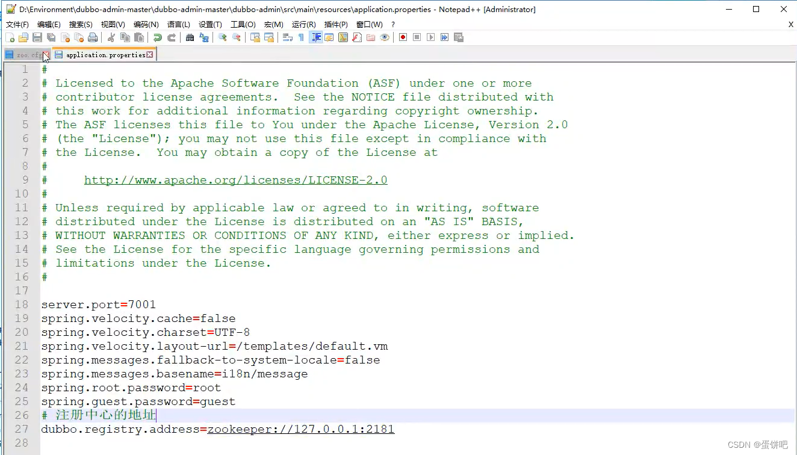Click the Copy toolbar icon
797x455 pixels.
click(x=125, y=37)
